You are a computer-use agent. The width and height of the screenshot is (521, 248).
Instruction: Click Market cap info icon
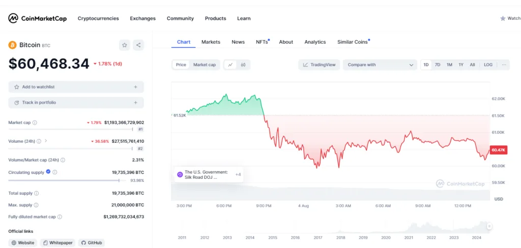point(35,122)
